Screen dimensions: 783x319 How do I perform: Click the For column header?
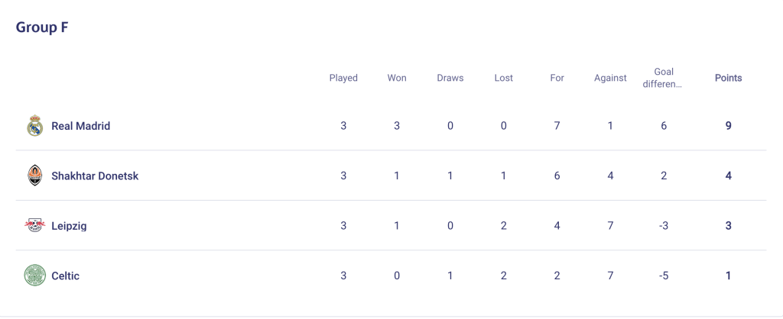click(557, 78)
